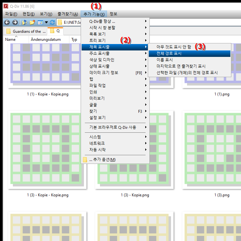The image size is (241, 241).
Task: Expand the Q-Dir를 항상 submenu
Action: point(115,21)
